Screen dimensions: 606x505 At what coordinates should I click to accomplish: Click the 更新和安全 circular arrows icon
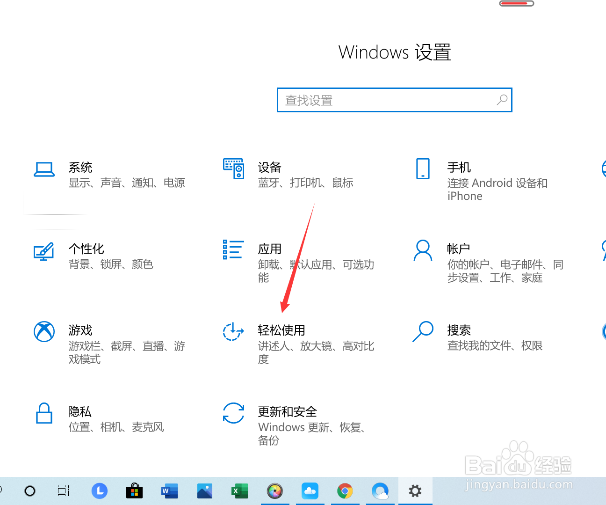(x=234, y=413)
